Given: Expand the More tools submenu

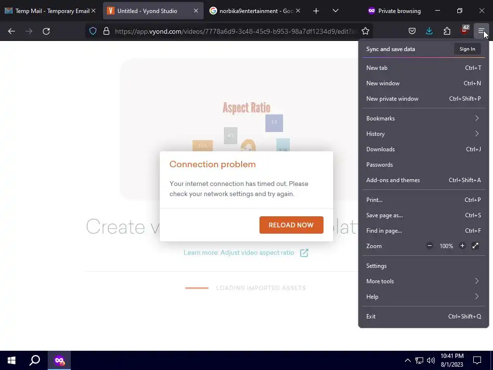Looking at the screenshot, I should [424, 281].
